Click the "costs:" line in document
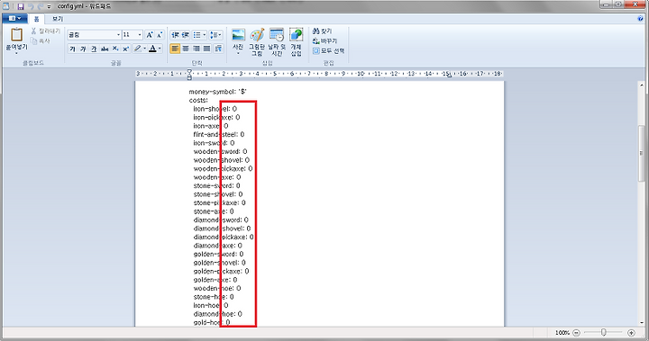This screenshot has height=341, width=649. pyautogui.click(x=198, y=101)
